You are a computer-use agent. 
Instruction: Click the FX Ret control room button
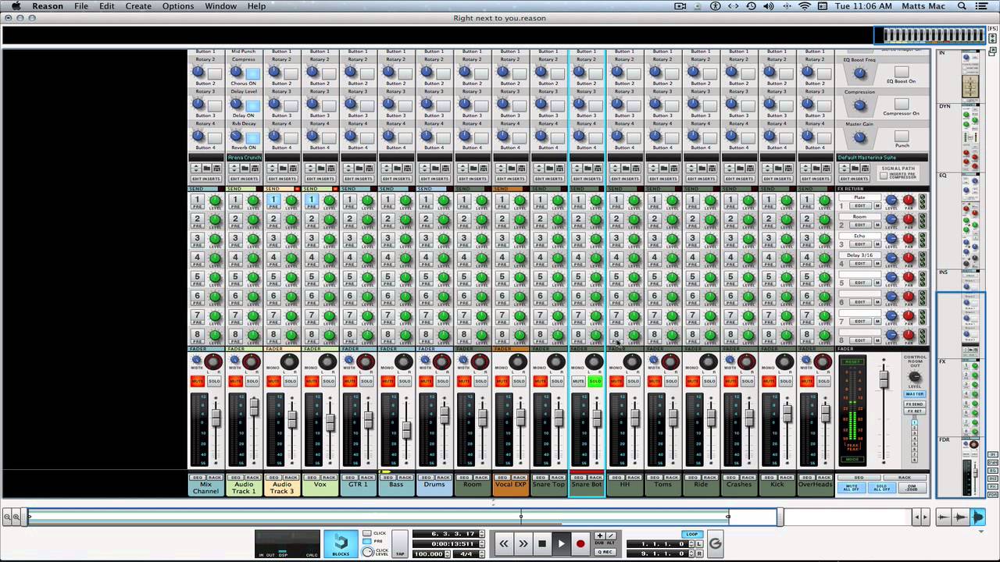coord(915,411)
